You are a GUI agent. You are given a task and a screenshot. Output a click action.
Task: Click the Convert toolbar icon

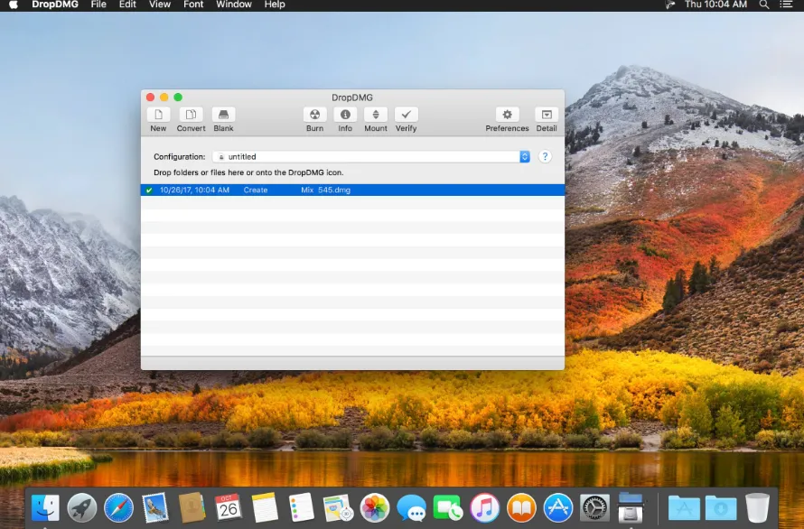(x=191, y=115)
